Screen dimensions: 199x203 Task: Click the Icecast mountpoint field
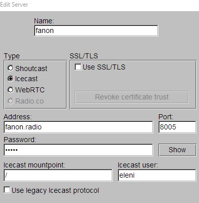pos(58,176)
